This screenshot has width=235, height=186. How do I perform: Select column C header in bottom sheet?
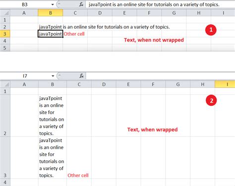pyautogui.click(x=79, y=84)
